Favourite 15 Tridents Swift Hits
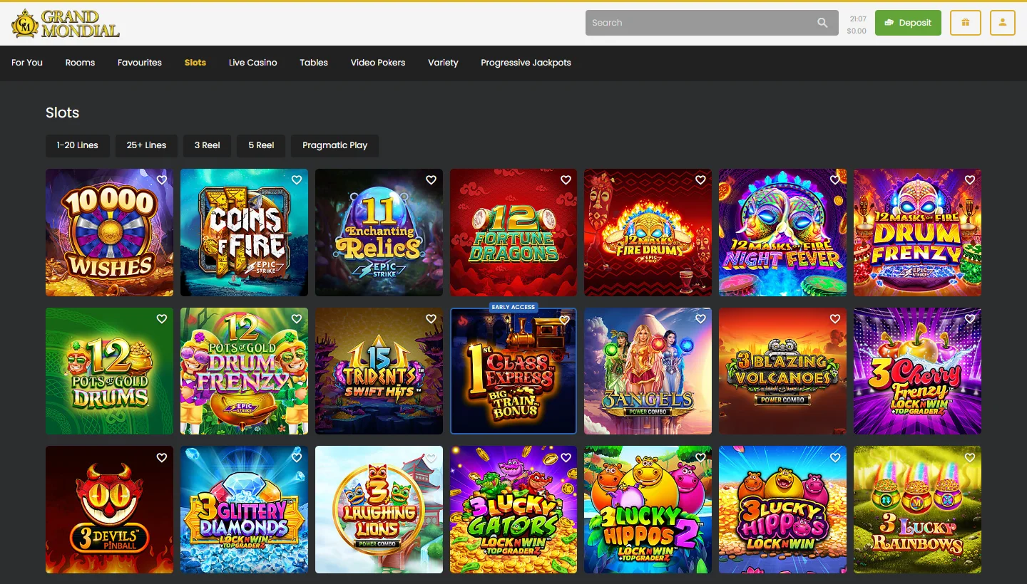Viewport: 1027px width, 584px height. click(431, 319)
